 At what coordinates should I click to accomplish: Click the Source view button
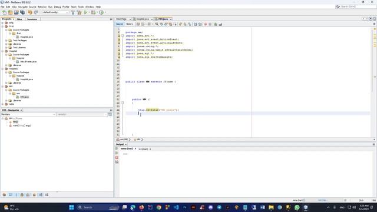point(120,24)
